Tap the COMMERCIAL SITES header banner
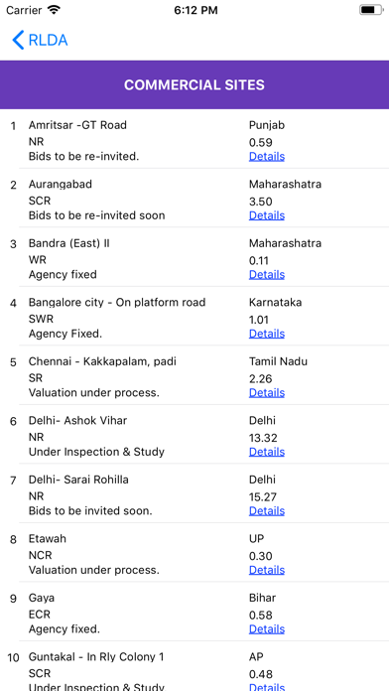Image resolution: width=389 pixels, height=691 pixels. (194, 84)
